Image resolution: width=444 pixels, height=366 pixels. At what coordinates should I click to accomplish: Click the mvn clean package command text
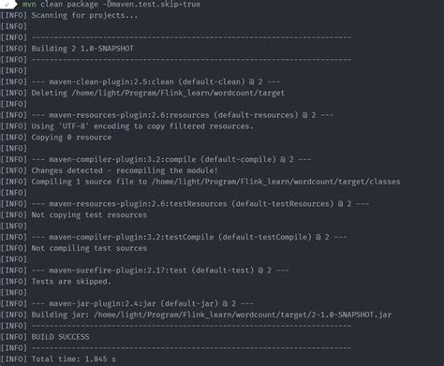[60, 4]
